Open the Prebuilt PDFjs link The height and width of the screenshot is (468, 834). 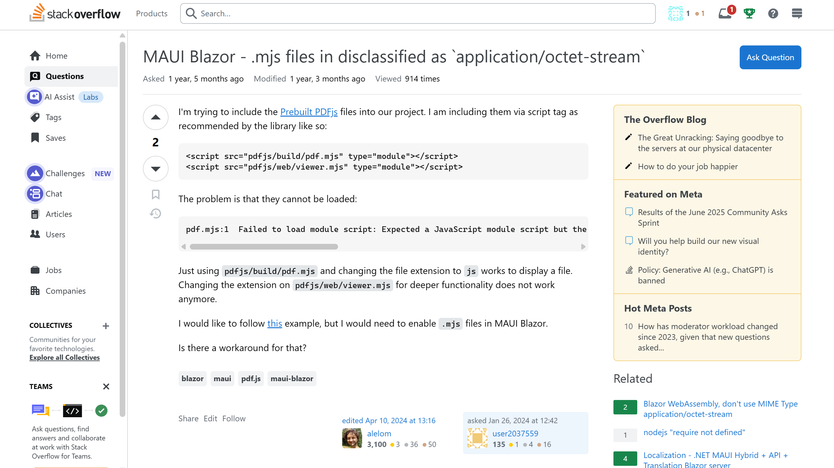coord(309,112)
